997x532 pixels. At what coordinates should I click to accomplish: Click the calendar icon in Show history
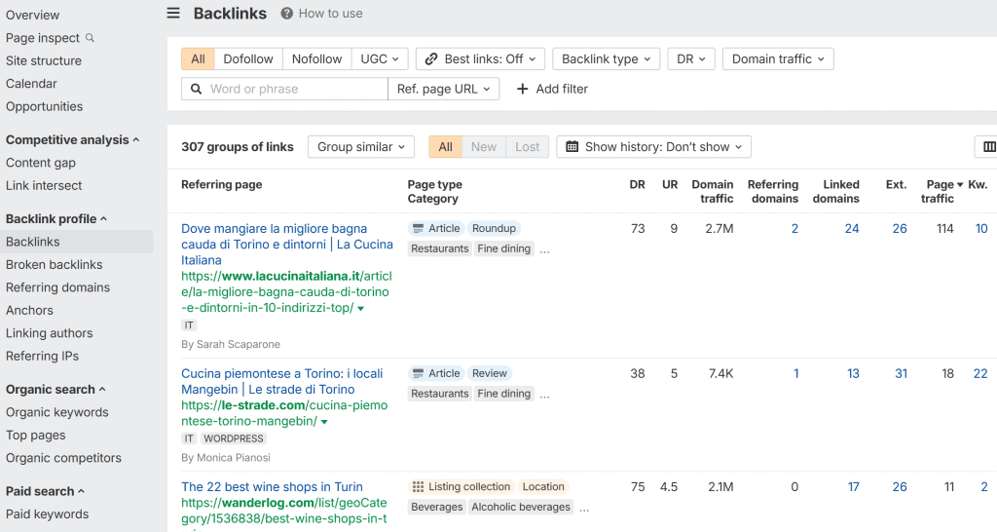(572, 147)
